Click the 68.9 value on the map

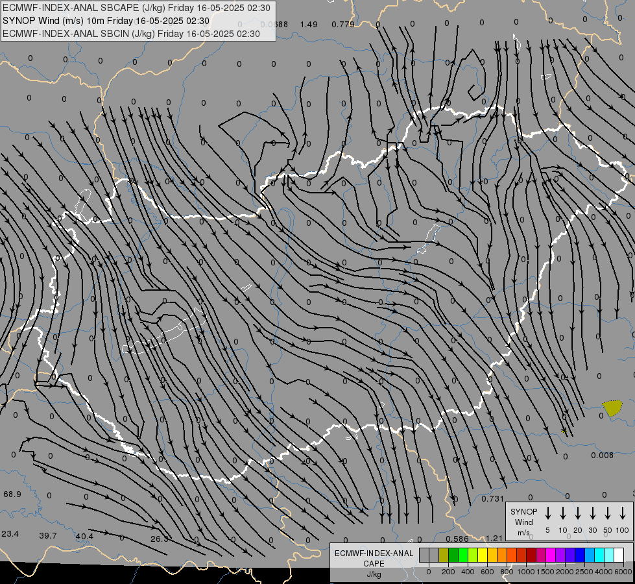click(x=12, y=494)
